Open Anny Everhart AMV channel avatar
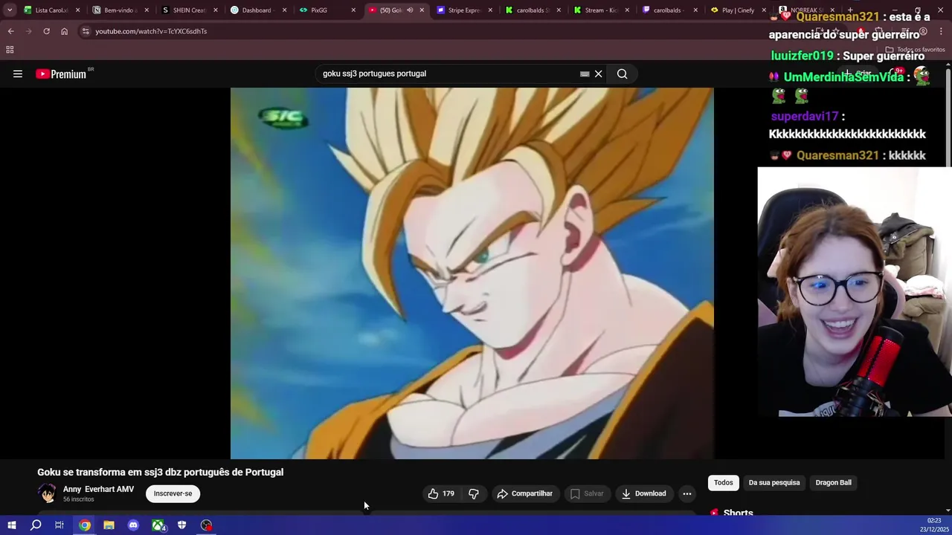This screenshot has height=535, width=952. click(47, 493)
